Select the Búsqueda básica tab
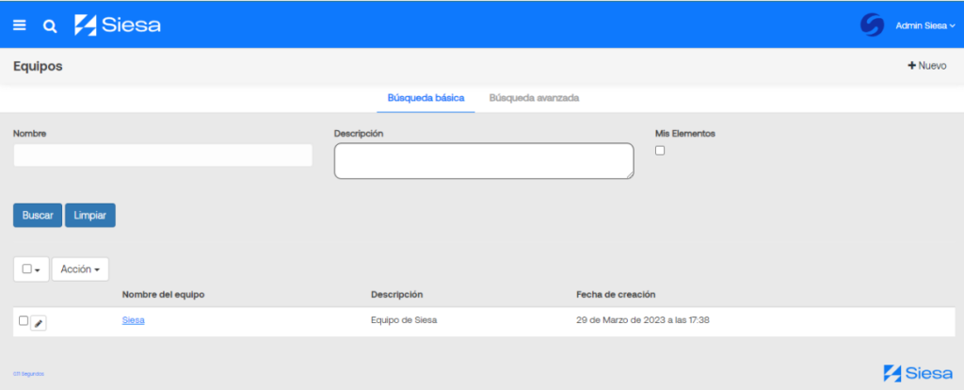The height and width of the screenshot is (390, 964). [x=426, y=98]
